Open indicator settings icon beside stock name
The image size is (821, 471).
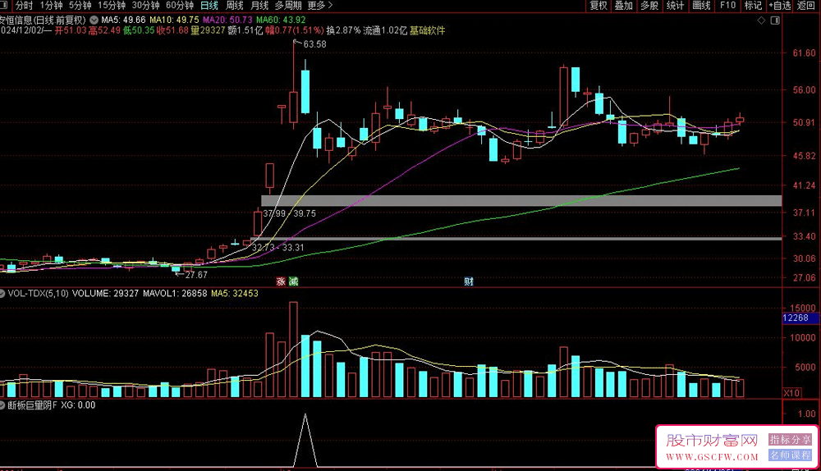(x=94, y=20)
